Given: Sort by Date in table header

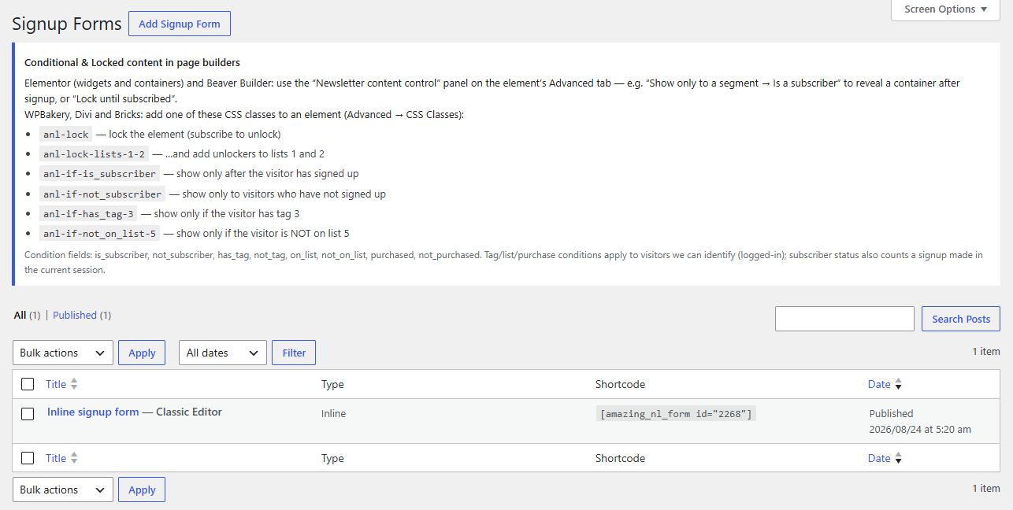Looking at the screenshot, I should pyautogui.click(x=879, y=384).
